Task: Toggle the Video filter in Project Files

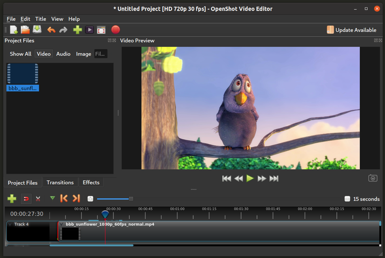Action: (x=43, y=54)
